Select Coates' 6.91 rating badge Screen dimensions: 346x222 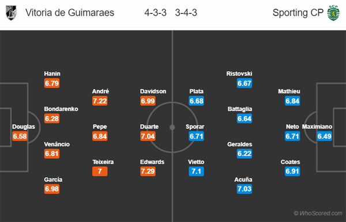[292, 171]
